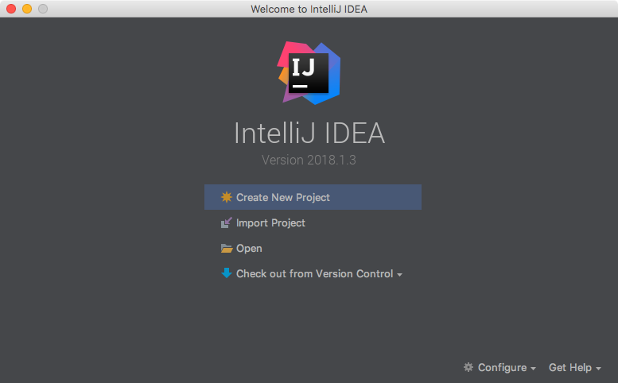Open the Configure menu label
This screenshot has height=383, width=618.
click(x=502, y=367)
